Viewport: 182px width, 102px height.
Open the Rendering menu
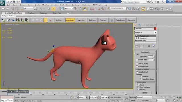pos(76,5)
